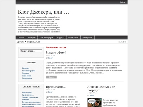143x107 pixels.
Task: Click the ДЕТАЛИ link
Action: click(21, 42)
